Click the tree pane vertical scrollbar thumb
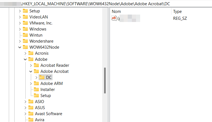The height and width of the screenshot is (122, 212). (x=105, y=81)
